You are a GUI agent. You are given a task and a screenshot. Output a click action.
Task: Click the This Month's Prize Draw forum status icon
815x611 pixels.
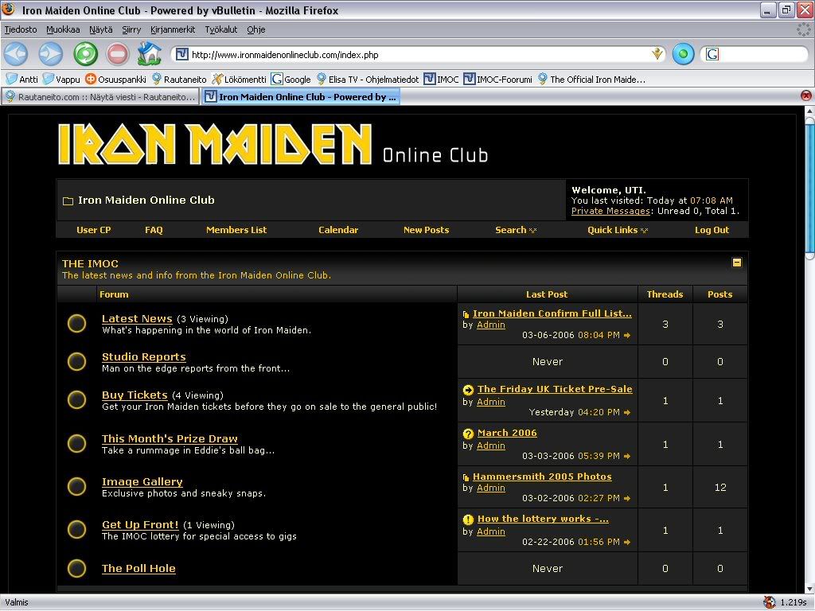tap(77, 444)
